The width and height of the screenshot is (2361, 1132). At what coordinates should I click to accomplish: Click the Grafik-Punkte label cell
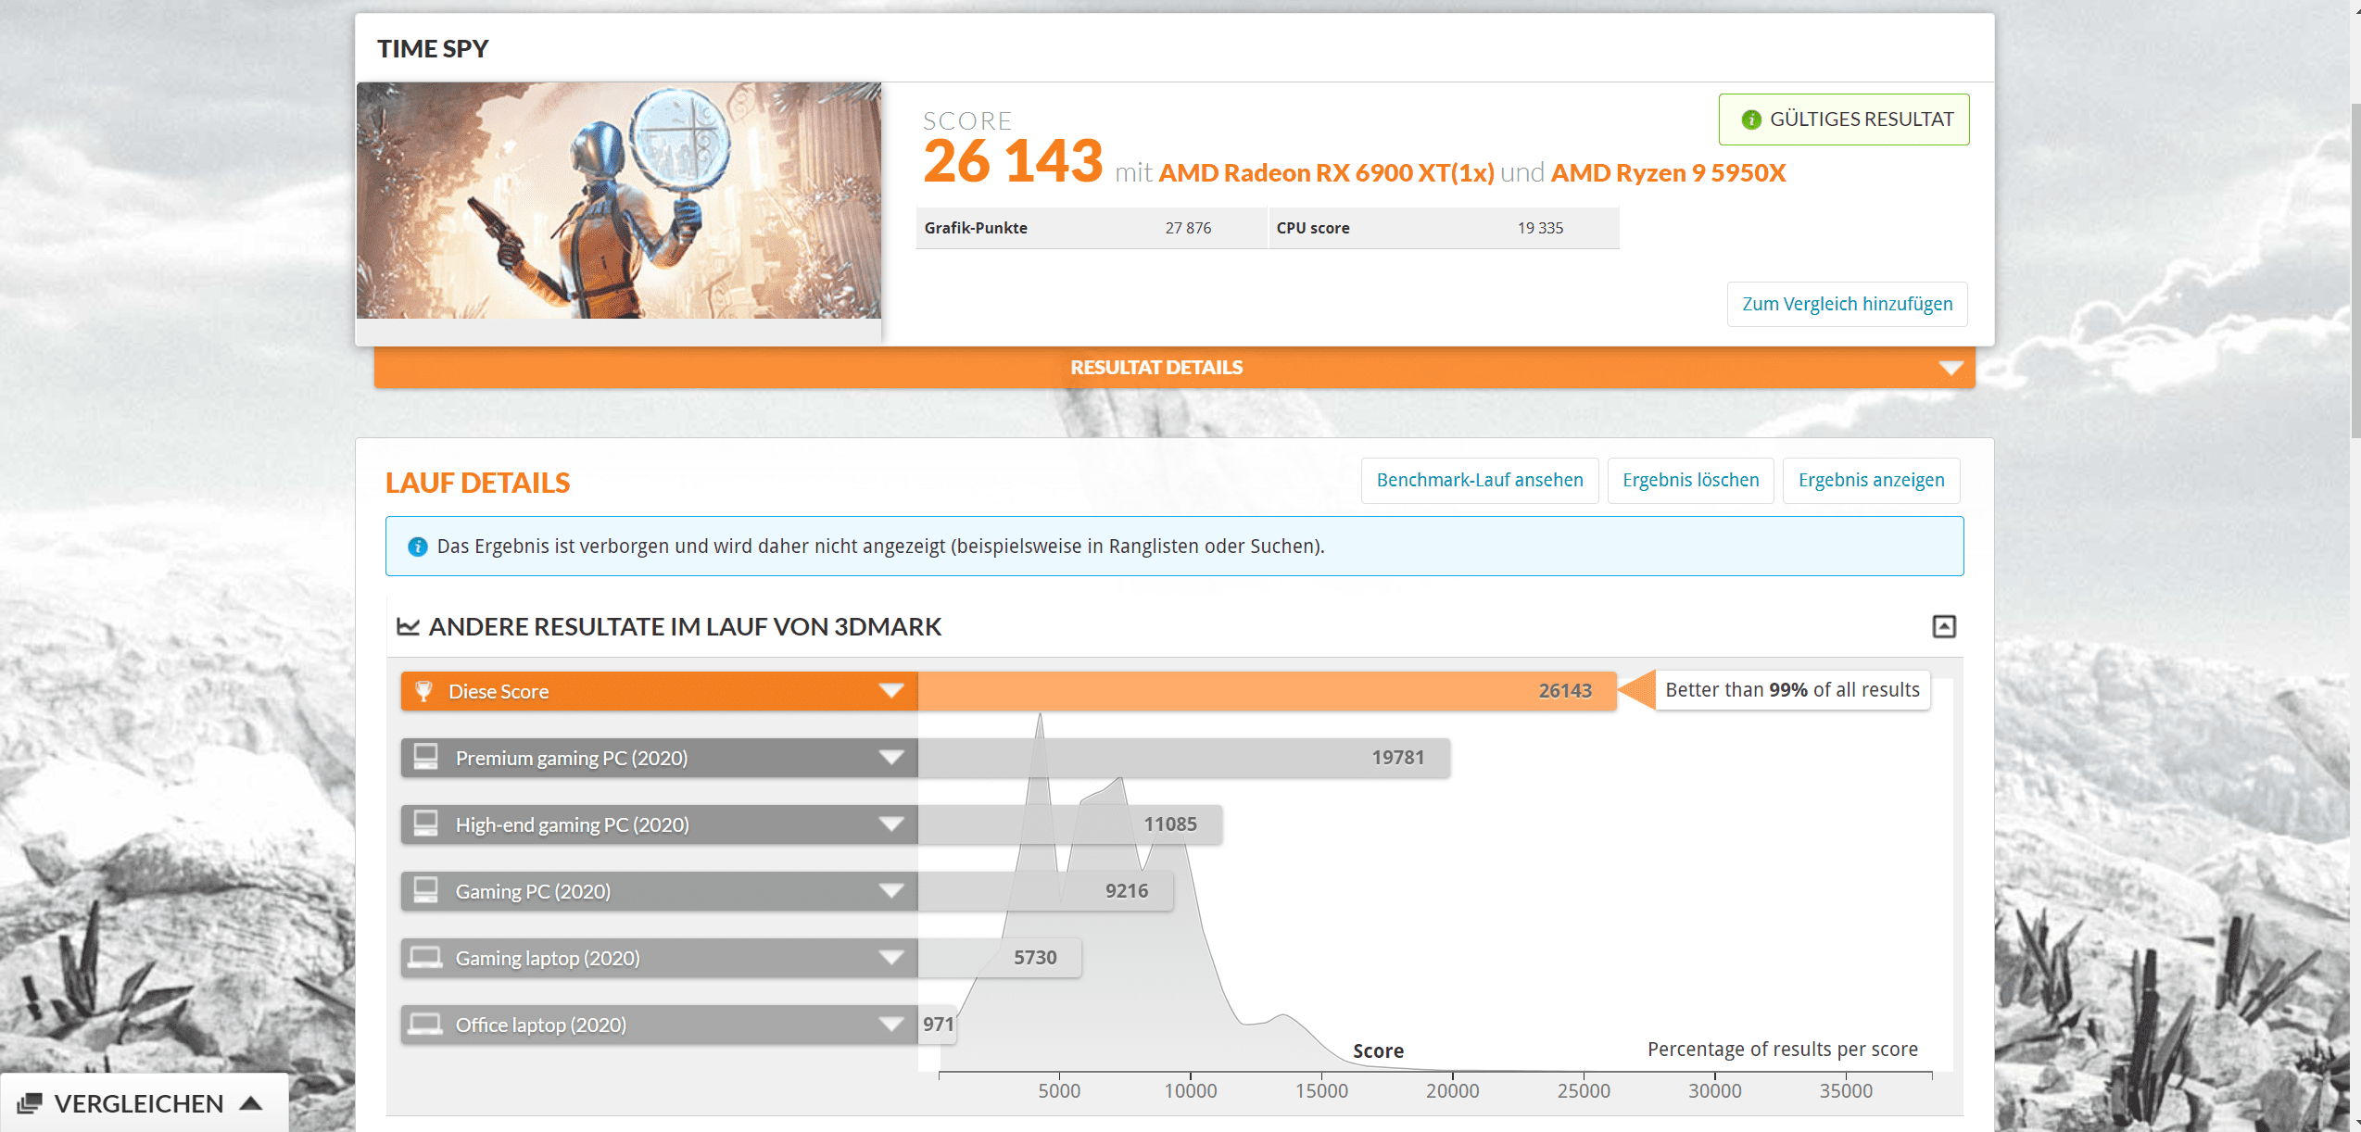click(976, 228)
